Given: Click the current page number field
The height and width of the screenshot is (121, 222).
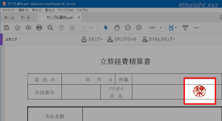Looking at the screenshot, I should (x=84, y=28).
